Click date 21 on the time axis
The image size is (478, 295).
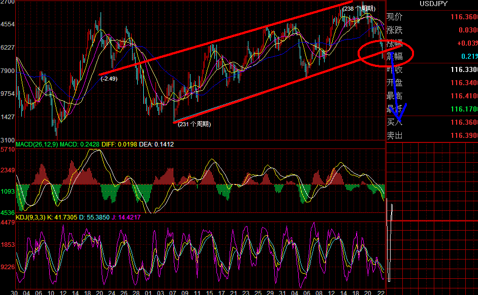point(234,292)
